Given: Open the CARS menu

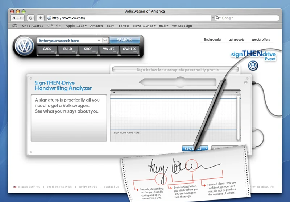Looking at the screenshot, I should click(x=47, y=50).
